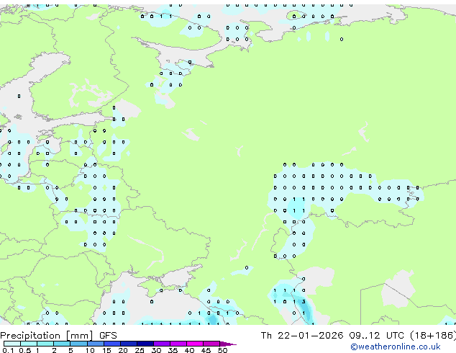The height and width of the screenshot is (353, 456).
Task: Click the weatheronline.co.uk copyright link
Action: [x=395, y=347]
